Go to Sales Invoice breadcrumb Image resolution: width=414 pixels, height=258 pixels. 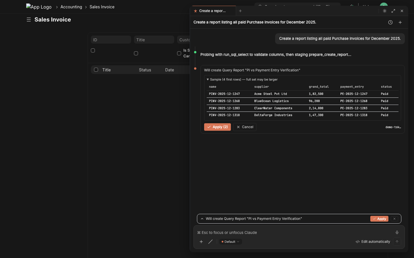pos(102,7)
